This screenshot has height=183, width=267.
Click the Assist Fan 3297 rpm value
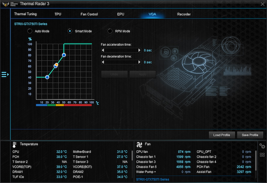244,172
